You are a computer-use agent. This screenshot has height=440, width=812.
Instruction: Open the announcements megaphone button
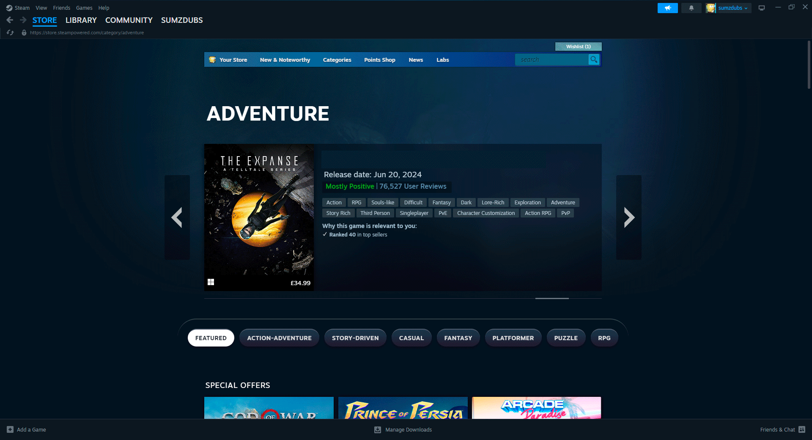pos(667,8)
